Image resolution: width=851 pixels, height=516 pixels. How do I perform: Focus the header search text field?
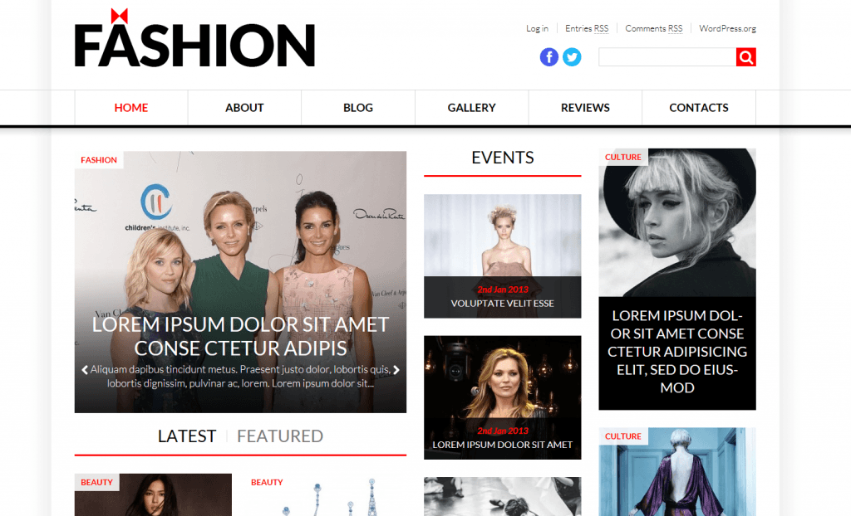click(667, 57)
